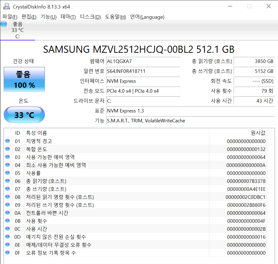Open the 도움말(H) menu
Image resolution: width=278 pixels, height=264 pixels.
coord(115,17)
